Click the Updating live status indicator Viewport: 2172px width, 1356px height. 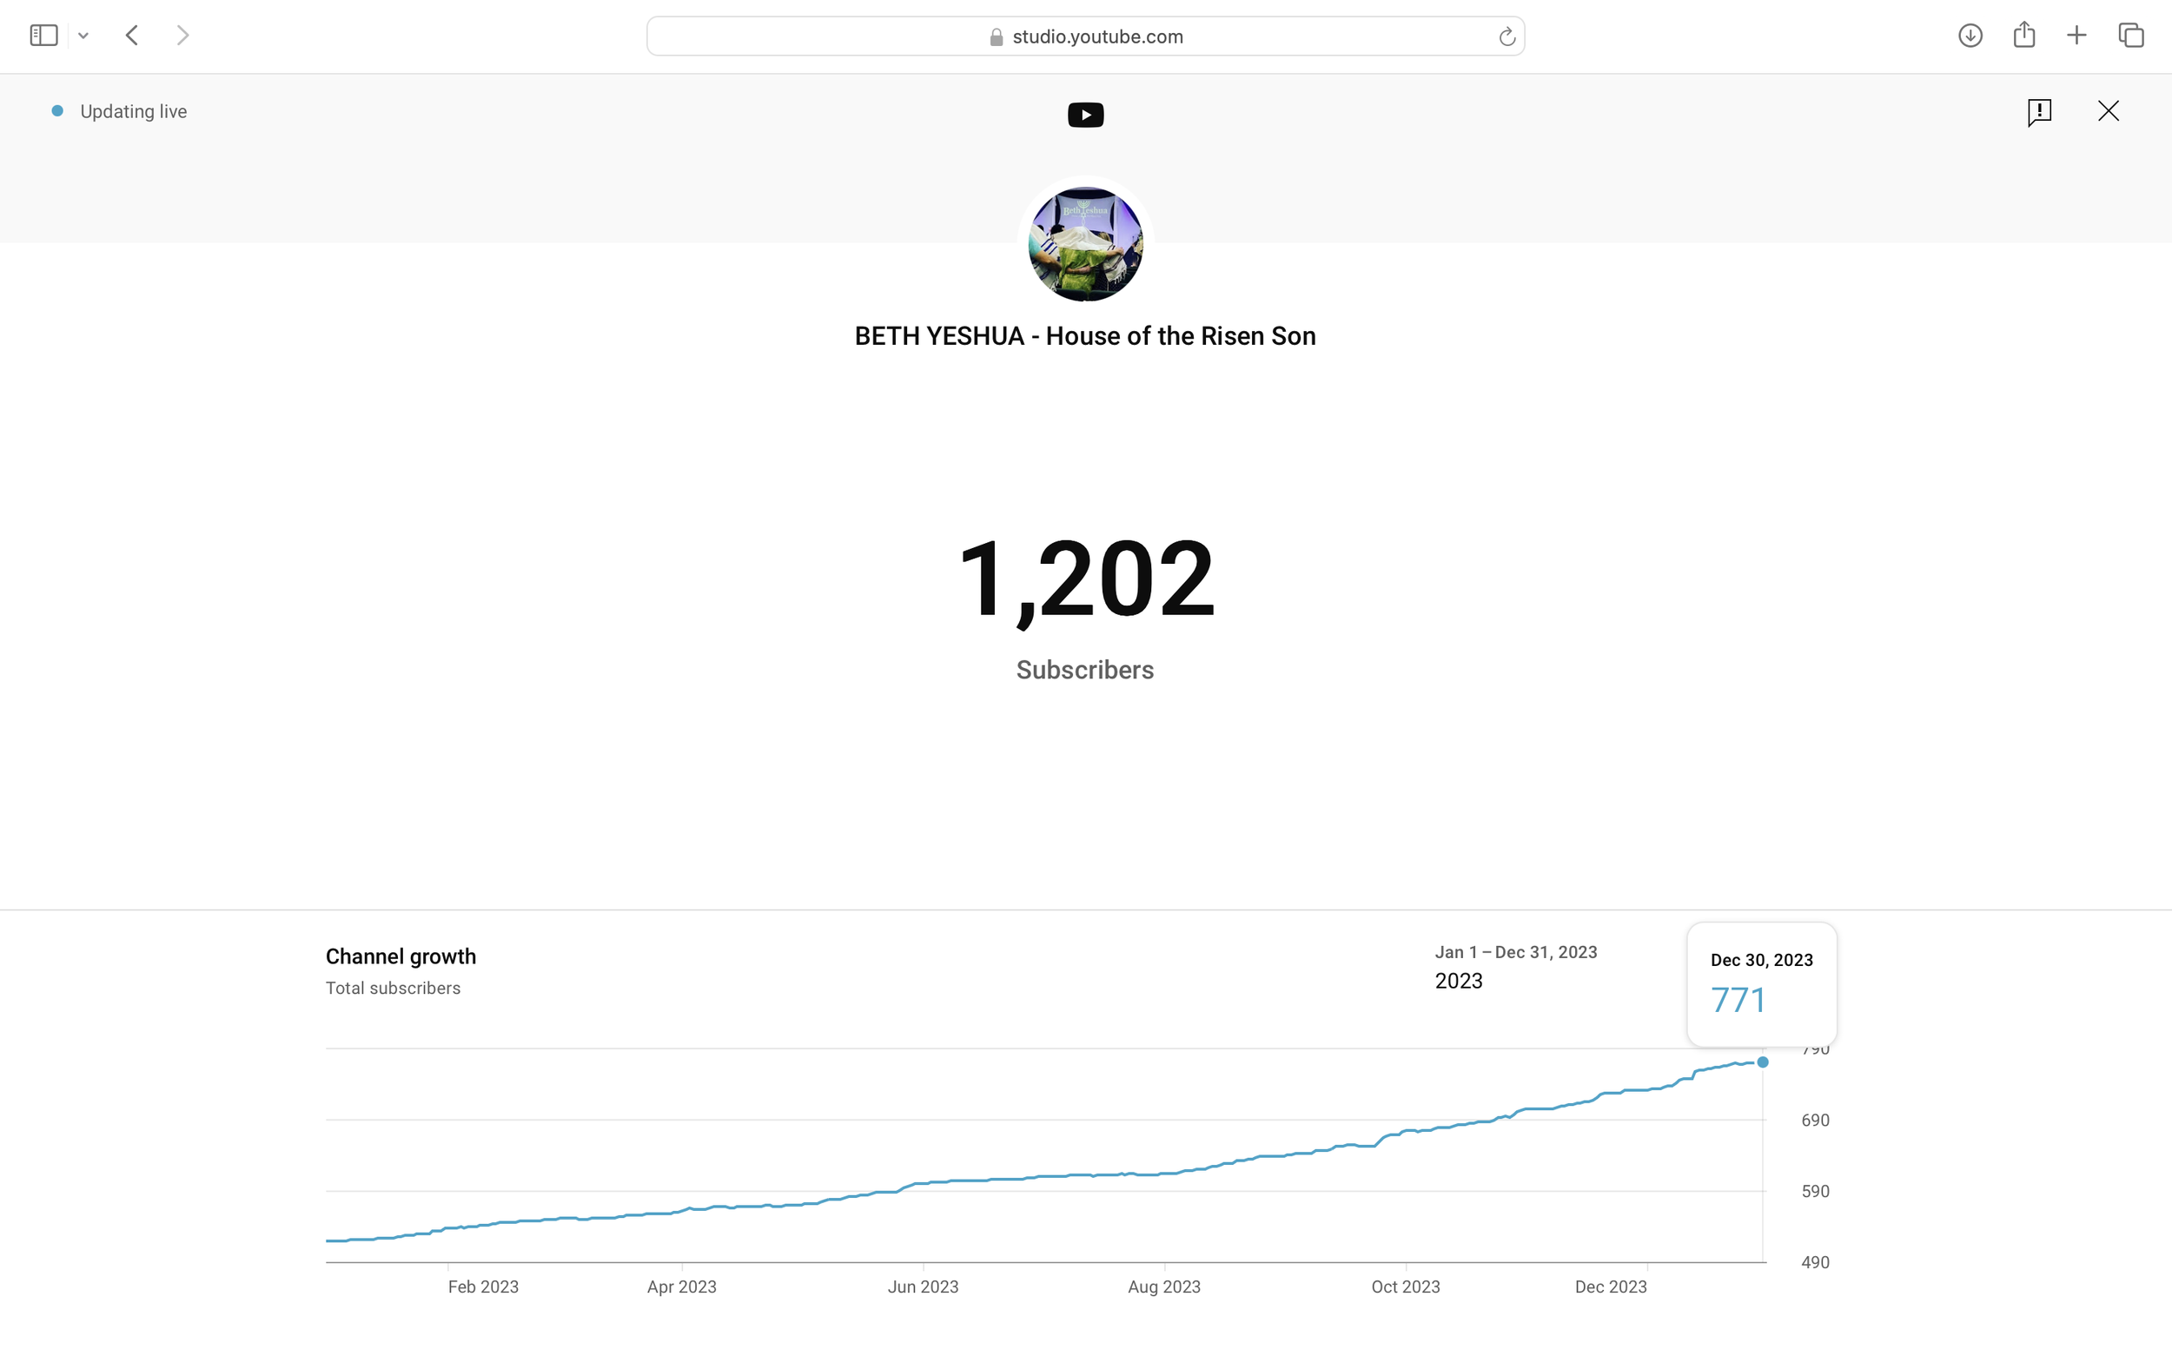click(x=120, y=112)
